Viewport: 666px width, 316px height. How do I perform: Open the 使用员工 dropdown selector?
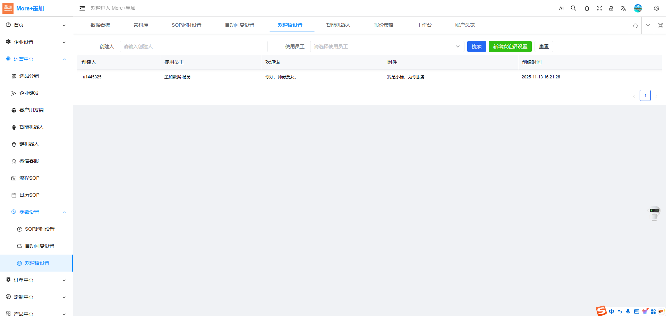click(387, 46)
